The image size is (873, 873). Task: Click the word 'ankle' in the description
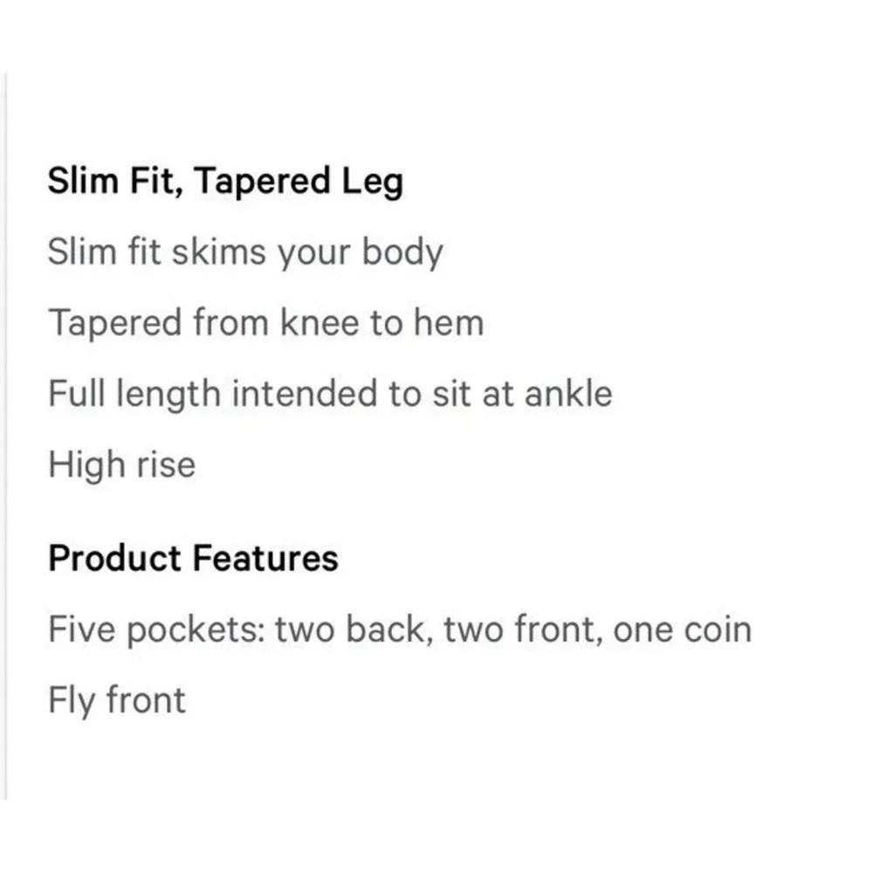click(568, 394)
